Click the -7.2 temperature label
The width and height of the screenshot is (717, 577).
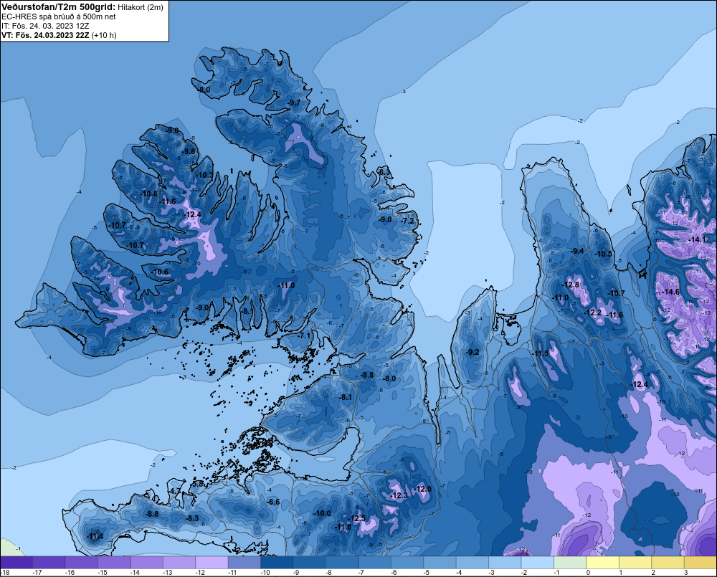coord(407,221)
